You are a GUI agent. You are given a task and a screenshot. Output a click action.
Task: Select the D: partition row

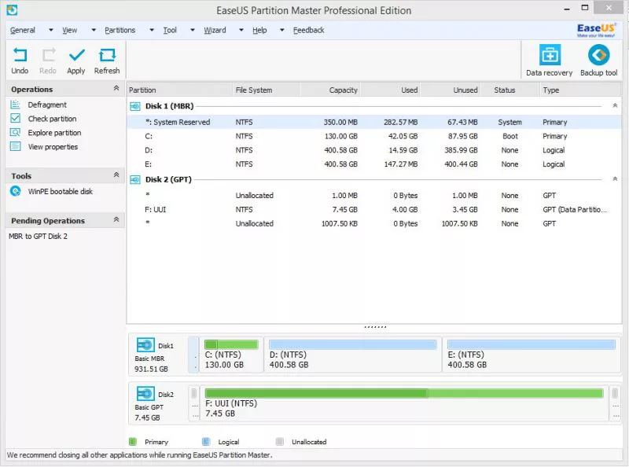374,150
